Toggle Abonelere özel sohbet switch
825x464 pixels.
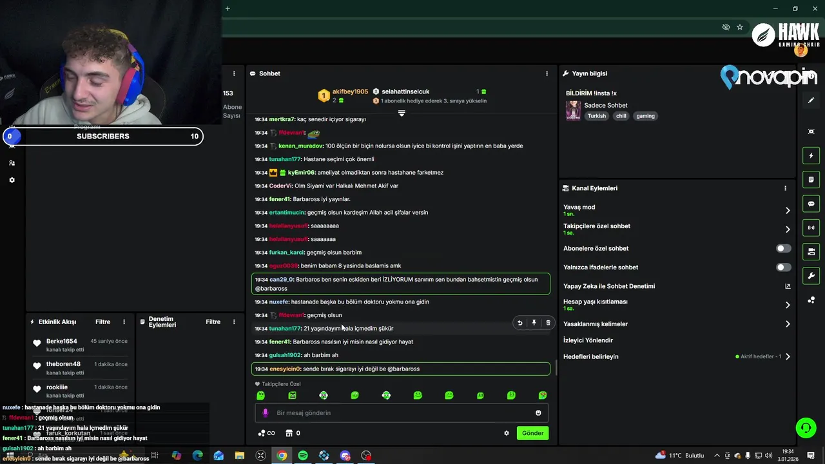pyautogui.click(x=784, y=249)
